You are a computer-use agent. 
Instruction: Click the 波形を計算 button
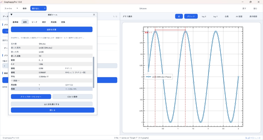pos(52,29)
